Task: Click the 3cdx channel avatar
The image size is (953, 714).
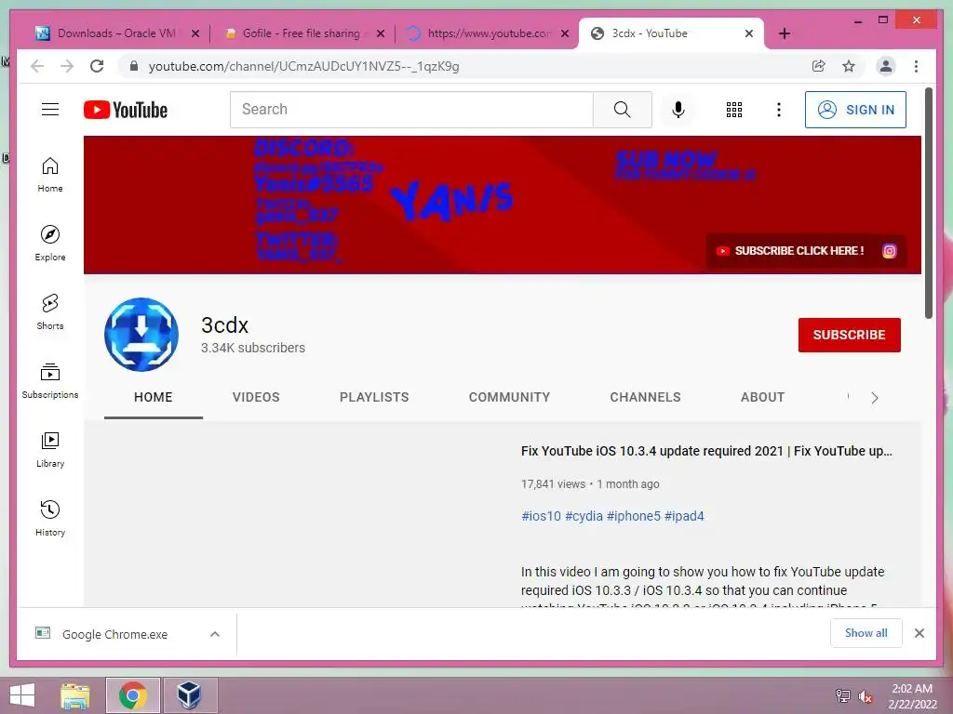Action: point(141,335)
